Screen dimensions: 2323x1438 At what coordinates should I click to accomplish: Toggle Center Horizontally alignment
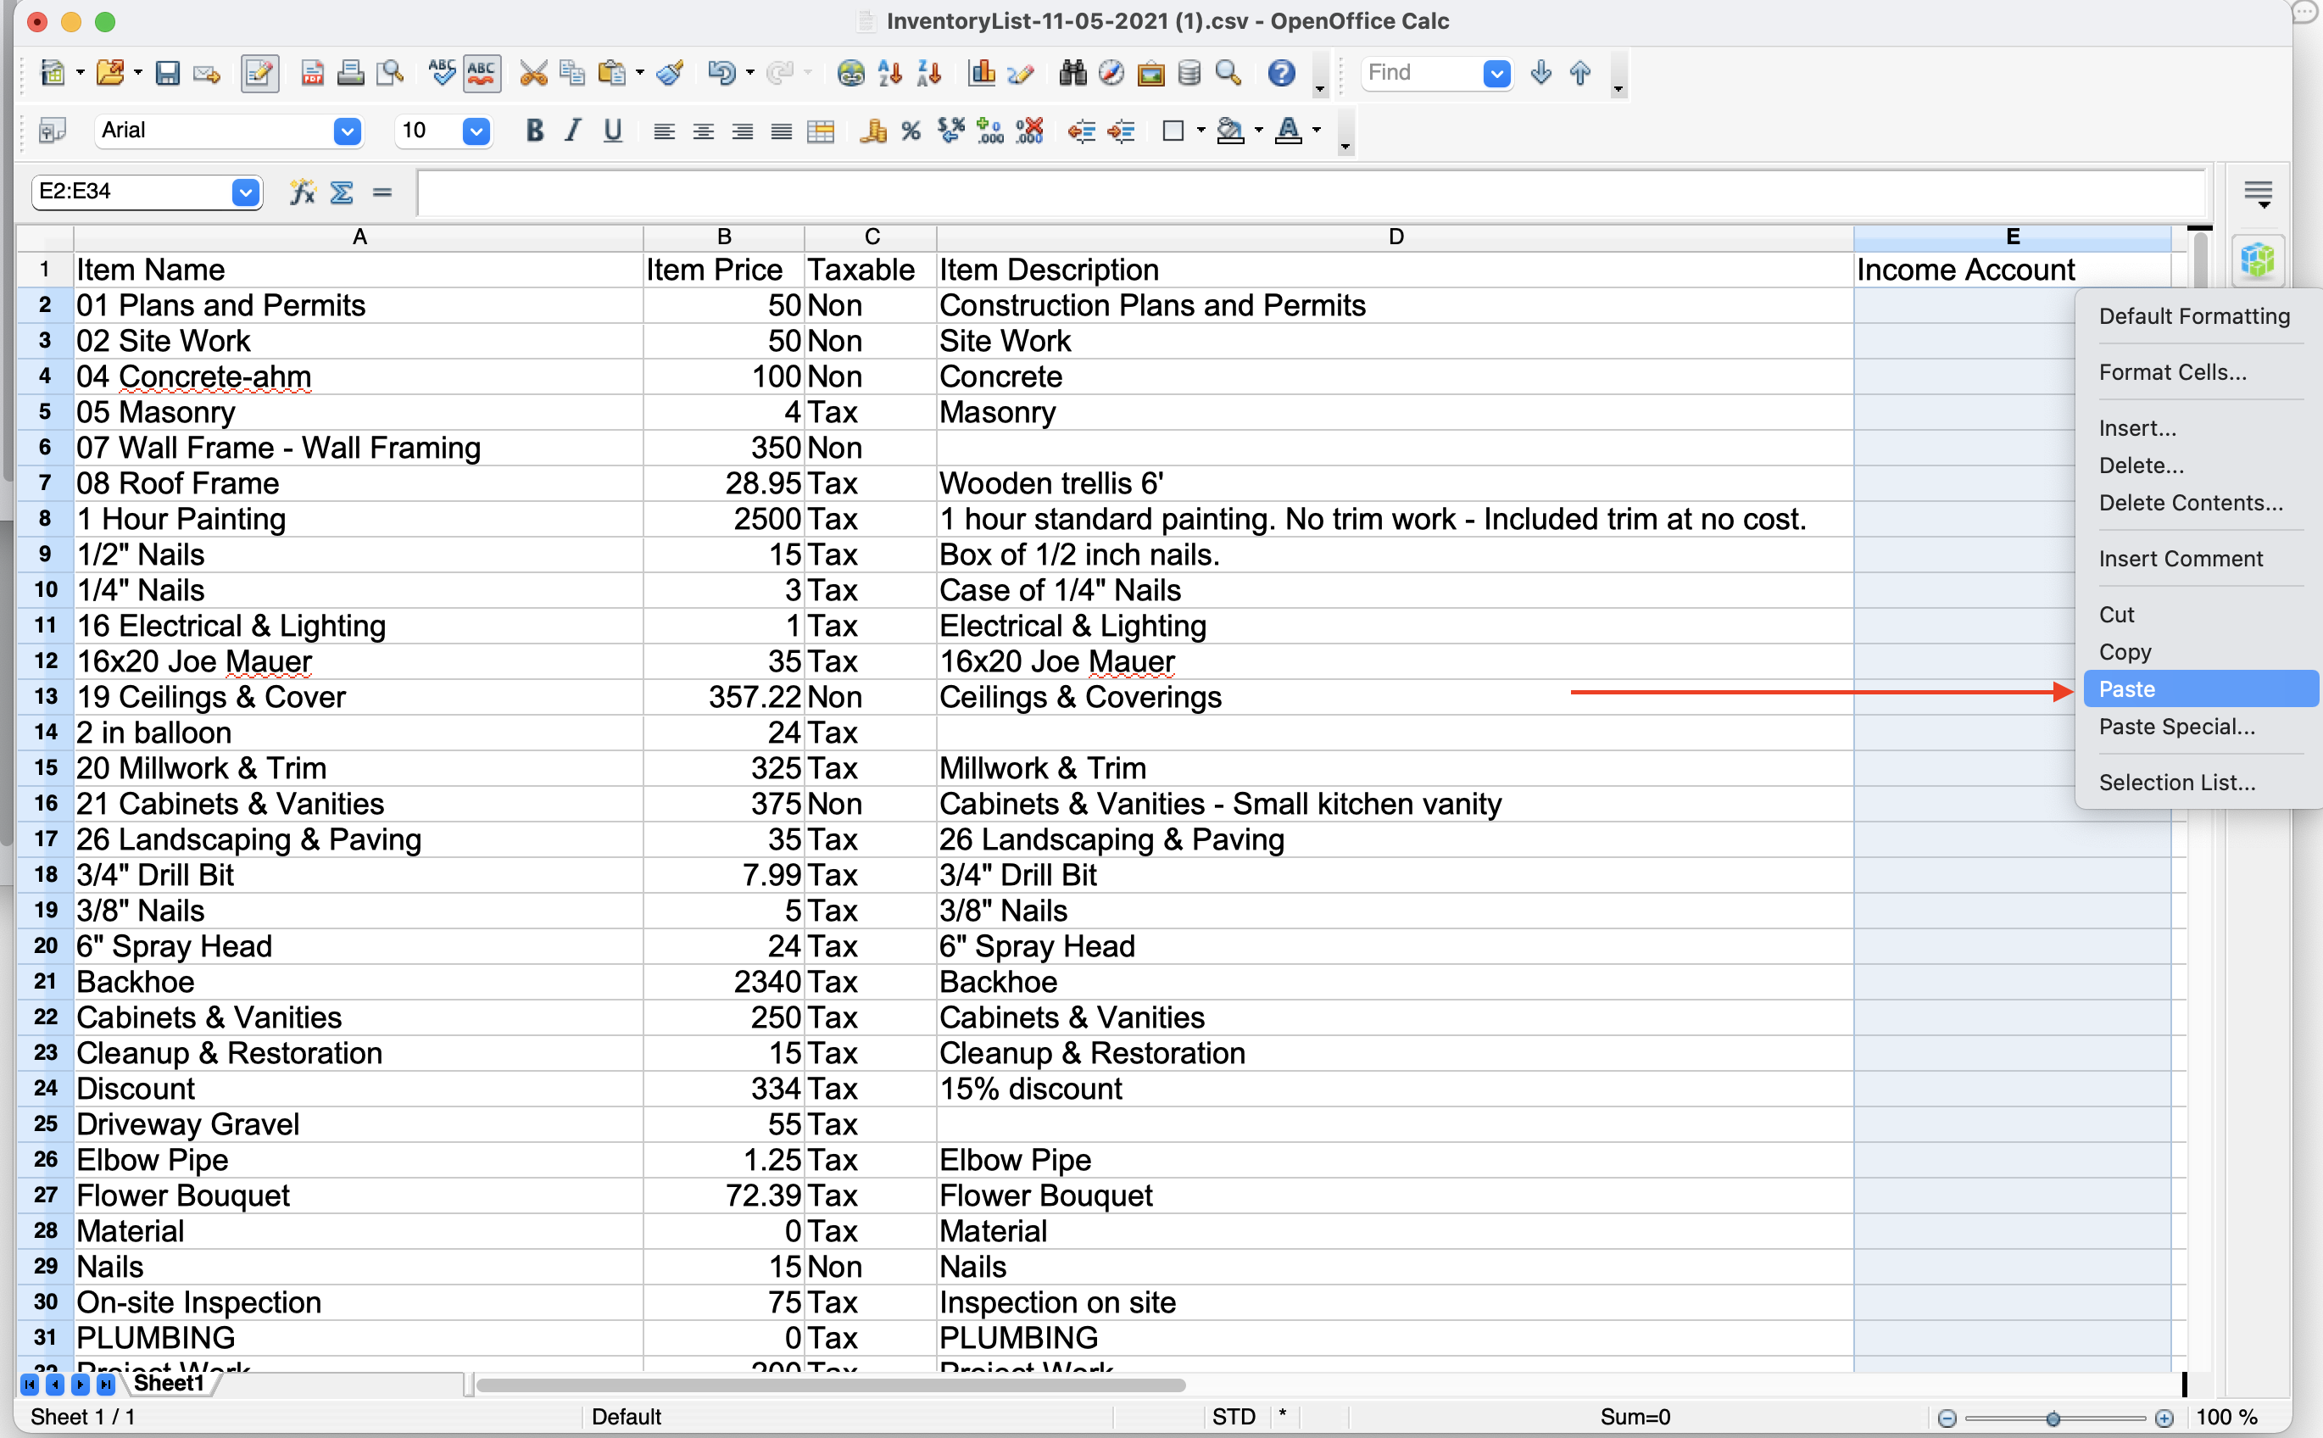pos(703,131)
